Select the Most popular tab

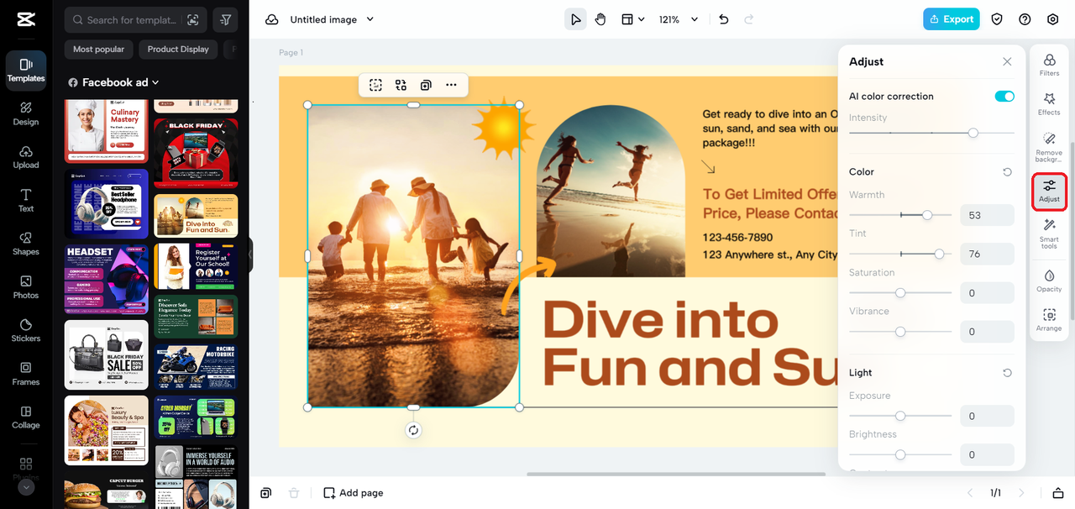pyautogui.click(x=98, y=50)
